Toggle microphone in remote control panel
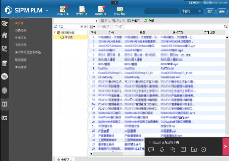Viewport: 229px width, 161px height. pos(162,150)
